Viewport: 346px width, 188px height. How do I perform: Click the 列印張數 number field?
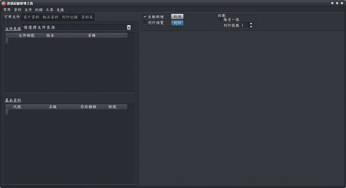point(245,25)
